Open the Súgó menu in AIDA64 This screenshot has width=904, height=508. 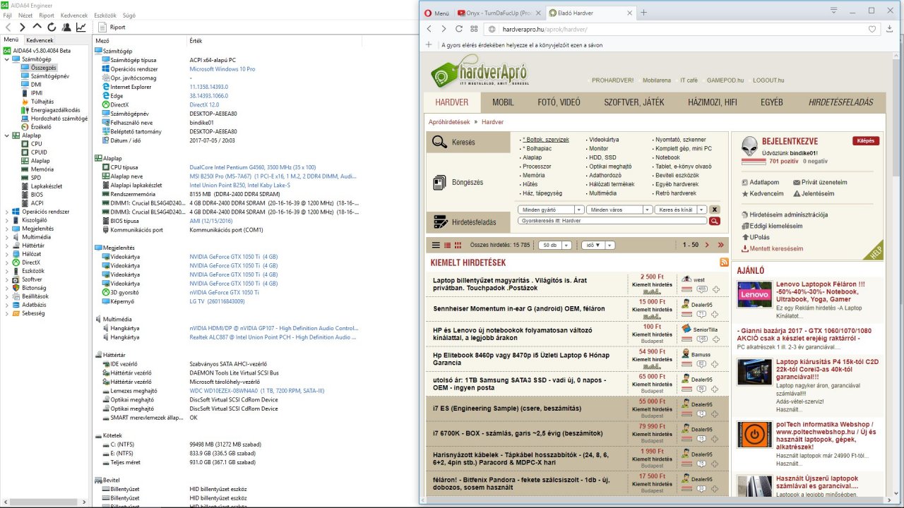(129, 15)
